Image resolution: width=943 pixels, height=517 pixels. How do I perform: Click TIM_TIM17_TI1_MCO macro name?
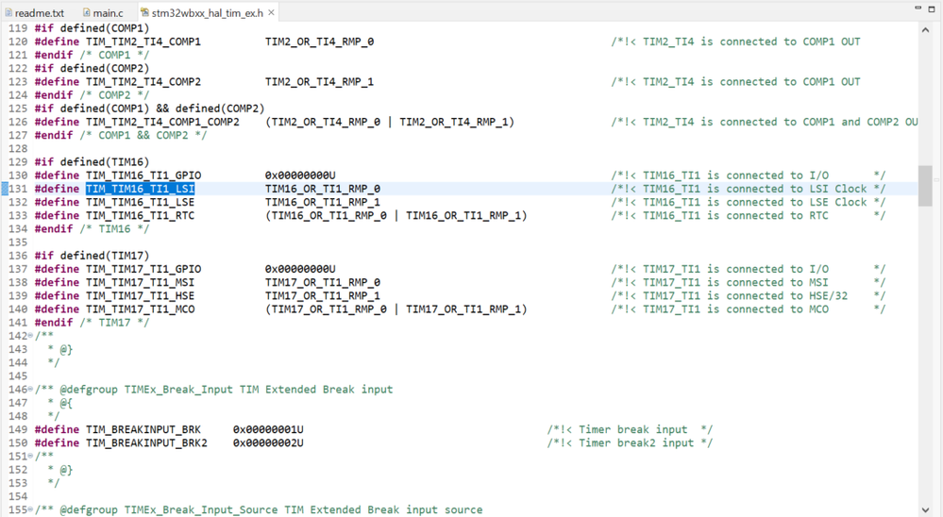[140, 309]
